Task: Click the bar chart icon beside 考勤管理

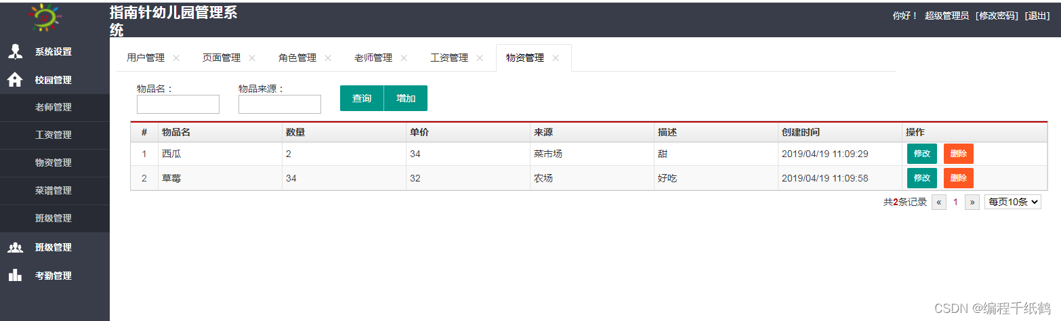Action: coord(15,275)
